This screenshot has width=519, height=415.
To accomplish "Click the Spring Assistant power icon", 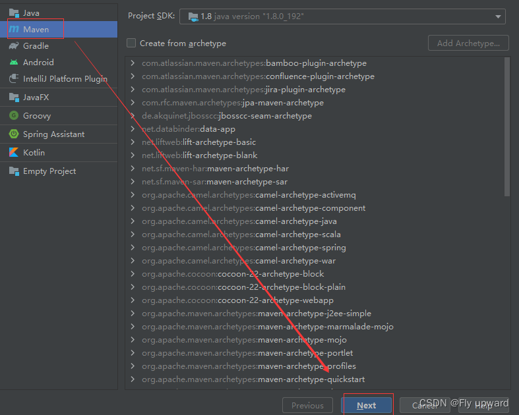I will pyautogui.click(x=14, y=134).
